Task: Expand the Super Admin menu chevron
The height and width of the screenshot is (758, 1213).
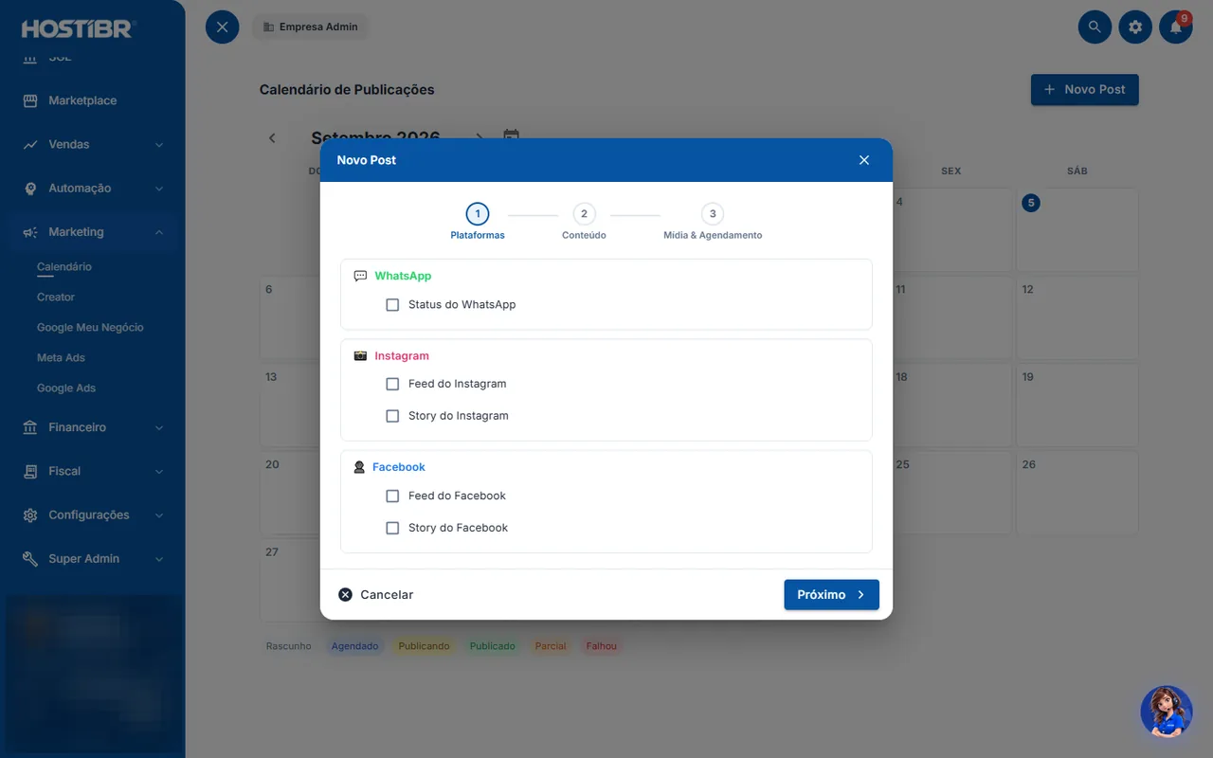Action: (x=159, y=559)
